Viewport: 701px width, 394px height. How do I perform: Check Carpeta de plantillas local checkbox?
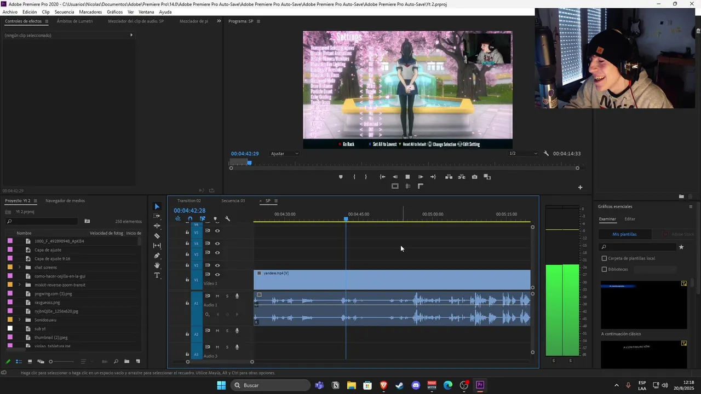(605, 258)
